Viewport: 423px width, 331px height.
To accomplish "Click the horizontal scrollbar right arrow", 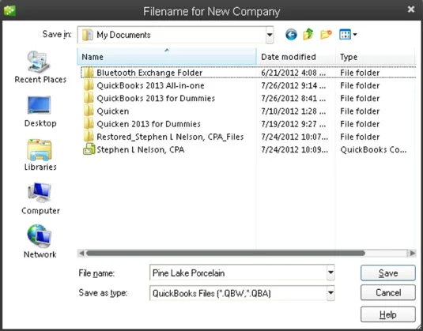I will (x=412, y=253).
